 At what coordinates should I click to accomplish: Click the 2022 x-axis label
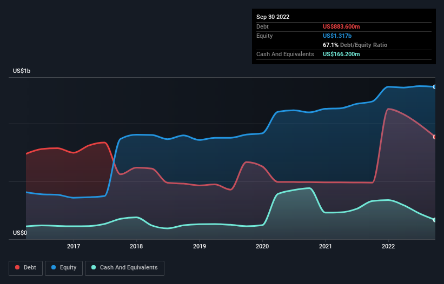click(388, 246)
